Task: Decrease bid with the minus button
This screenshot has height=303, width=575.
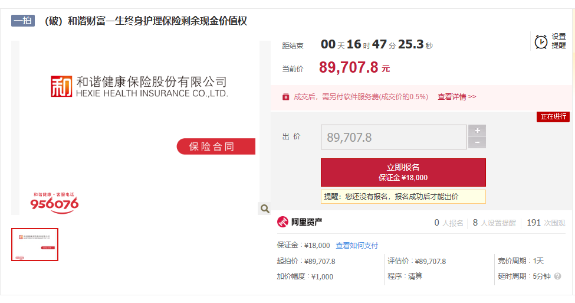Action: click(x=477, y=142)
